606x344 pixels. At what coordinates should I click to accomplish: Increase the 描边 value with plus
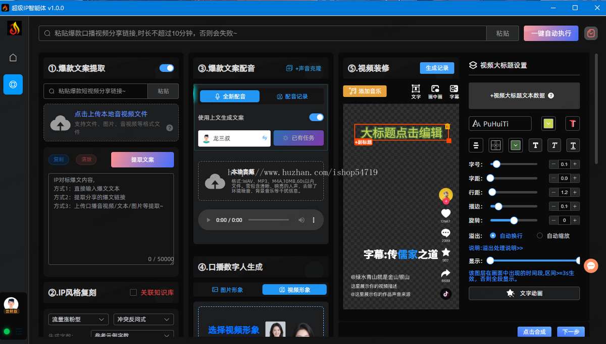[575, 206]
